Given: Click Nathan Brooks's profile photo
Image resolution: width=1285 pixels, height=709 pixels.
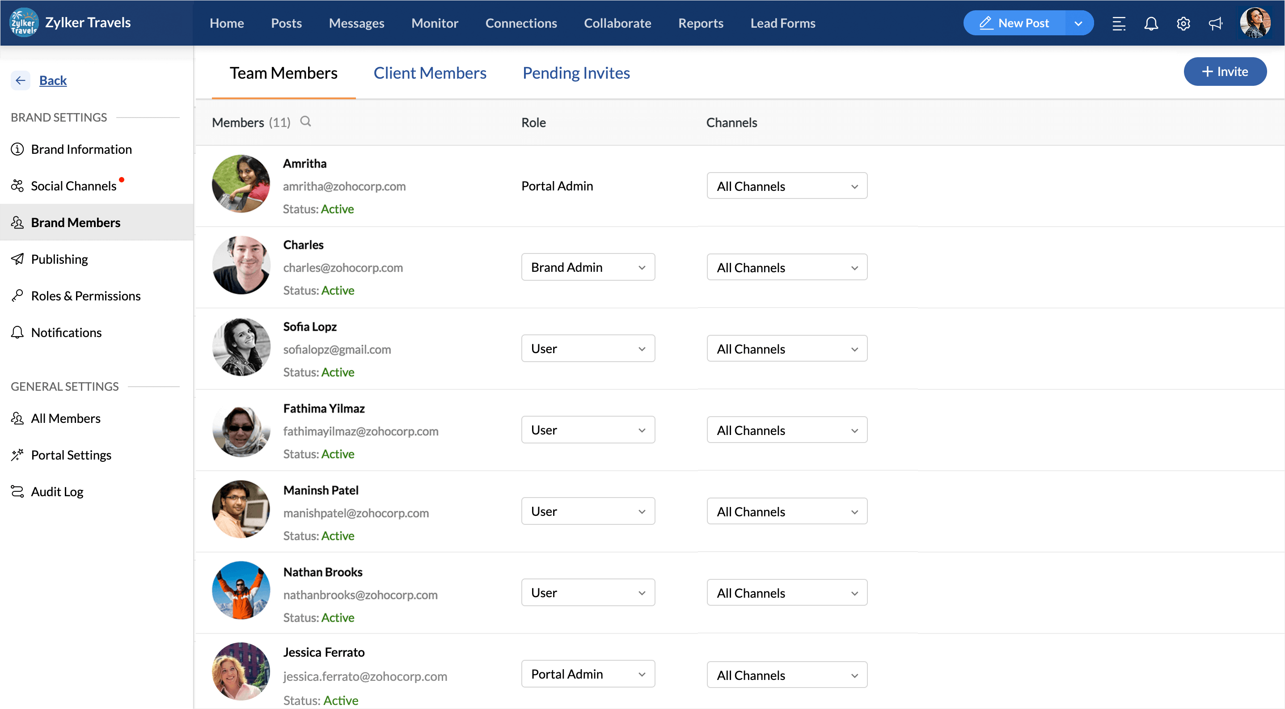Looking at the screenshot, I should click(x=241, y=591).
